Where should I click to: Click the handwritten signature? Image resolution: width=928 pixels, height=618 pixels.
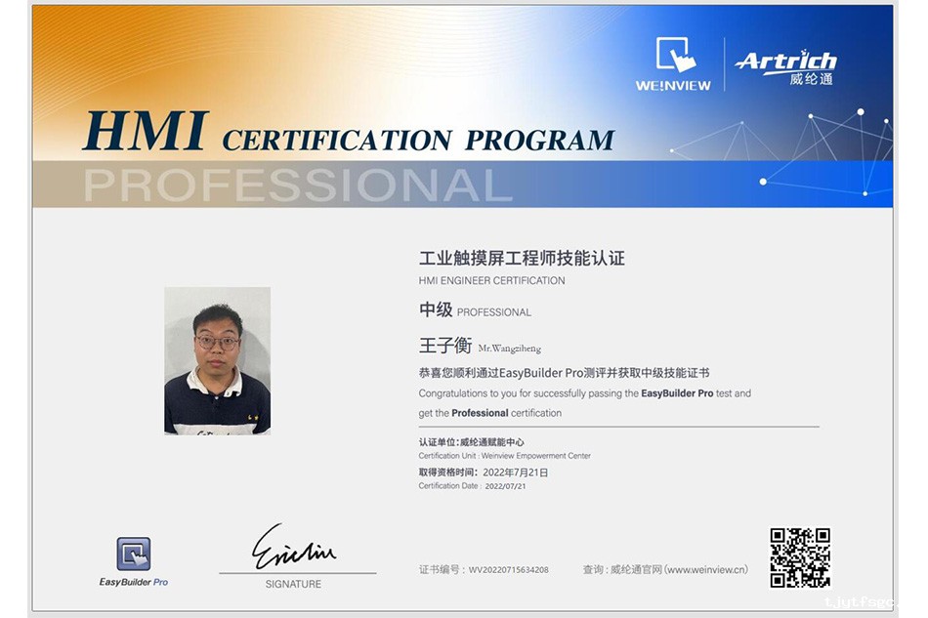294,549
